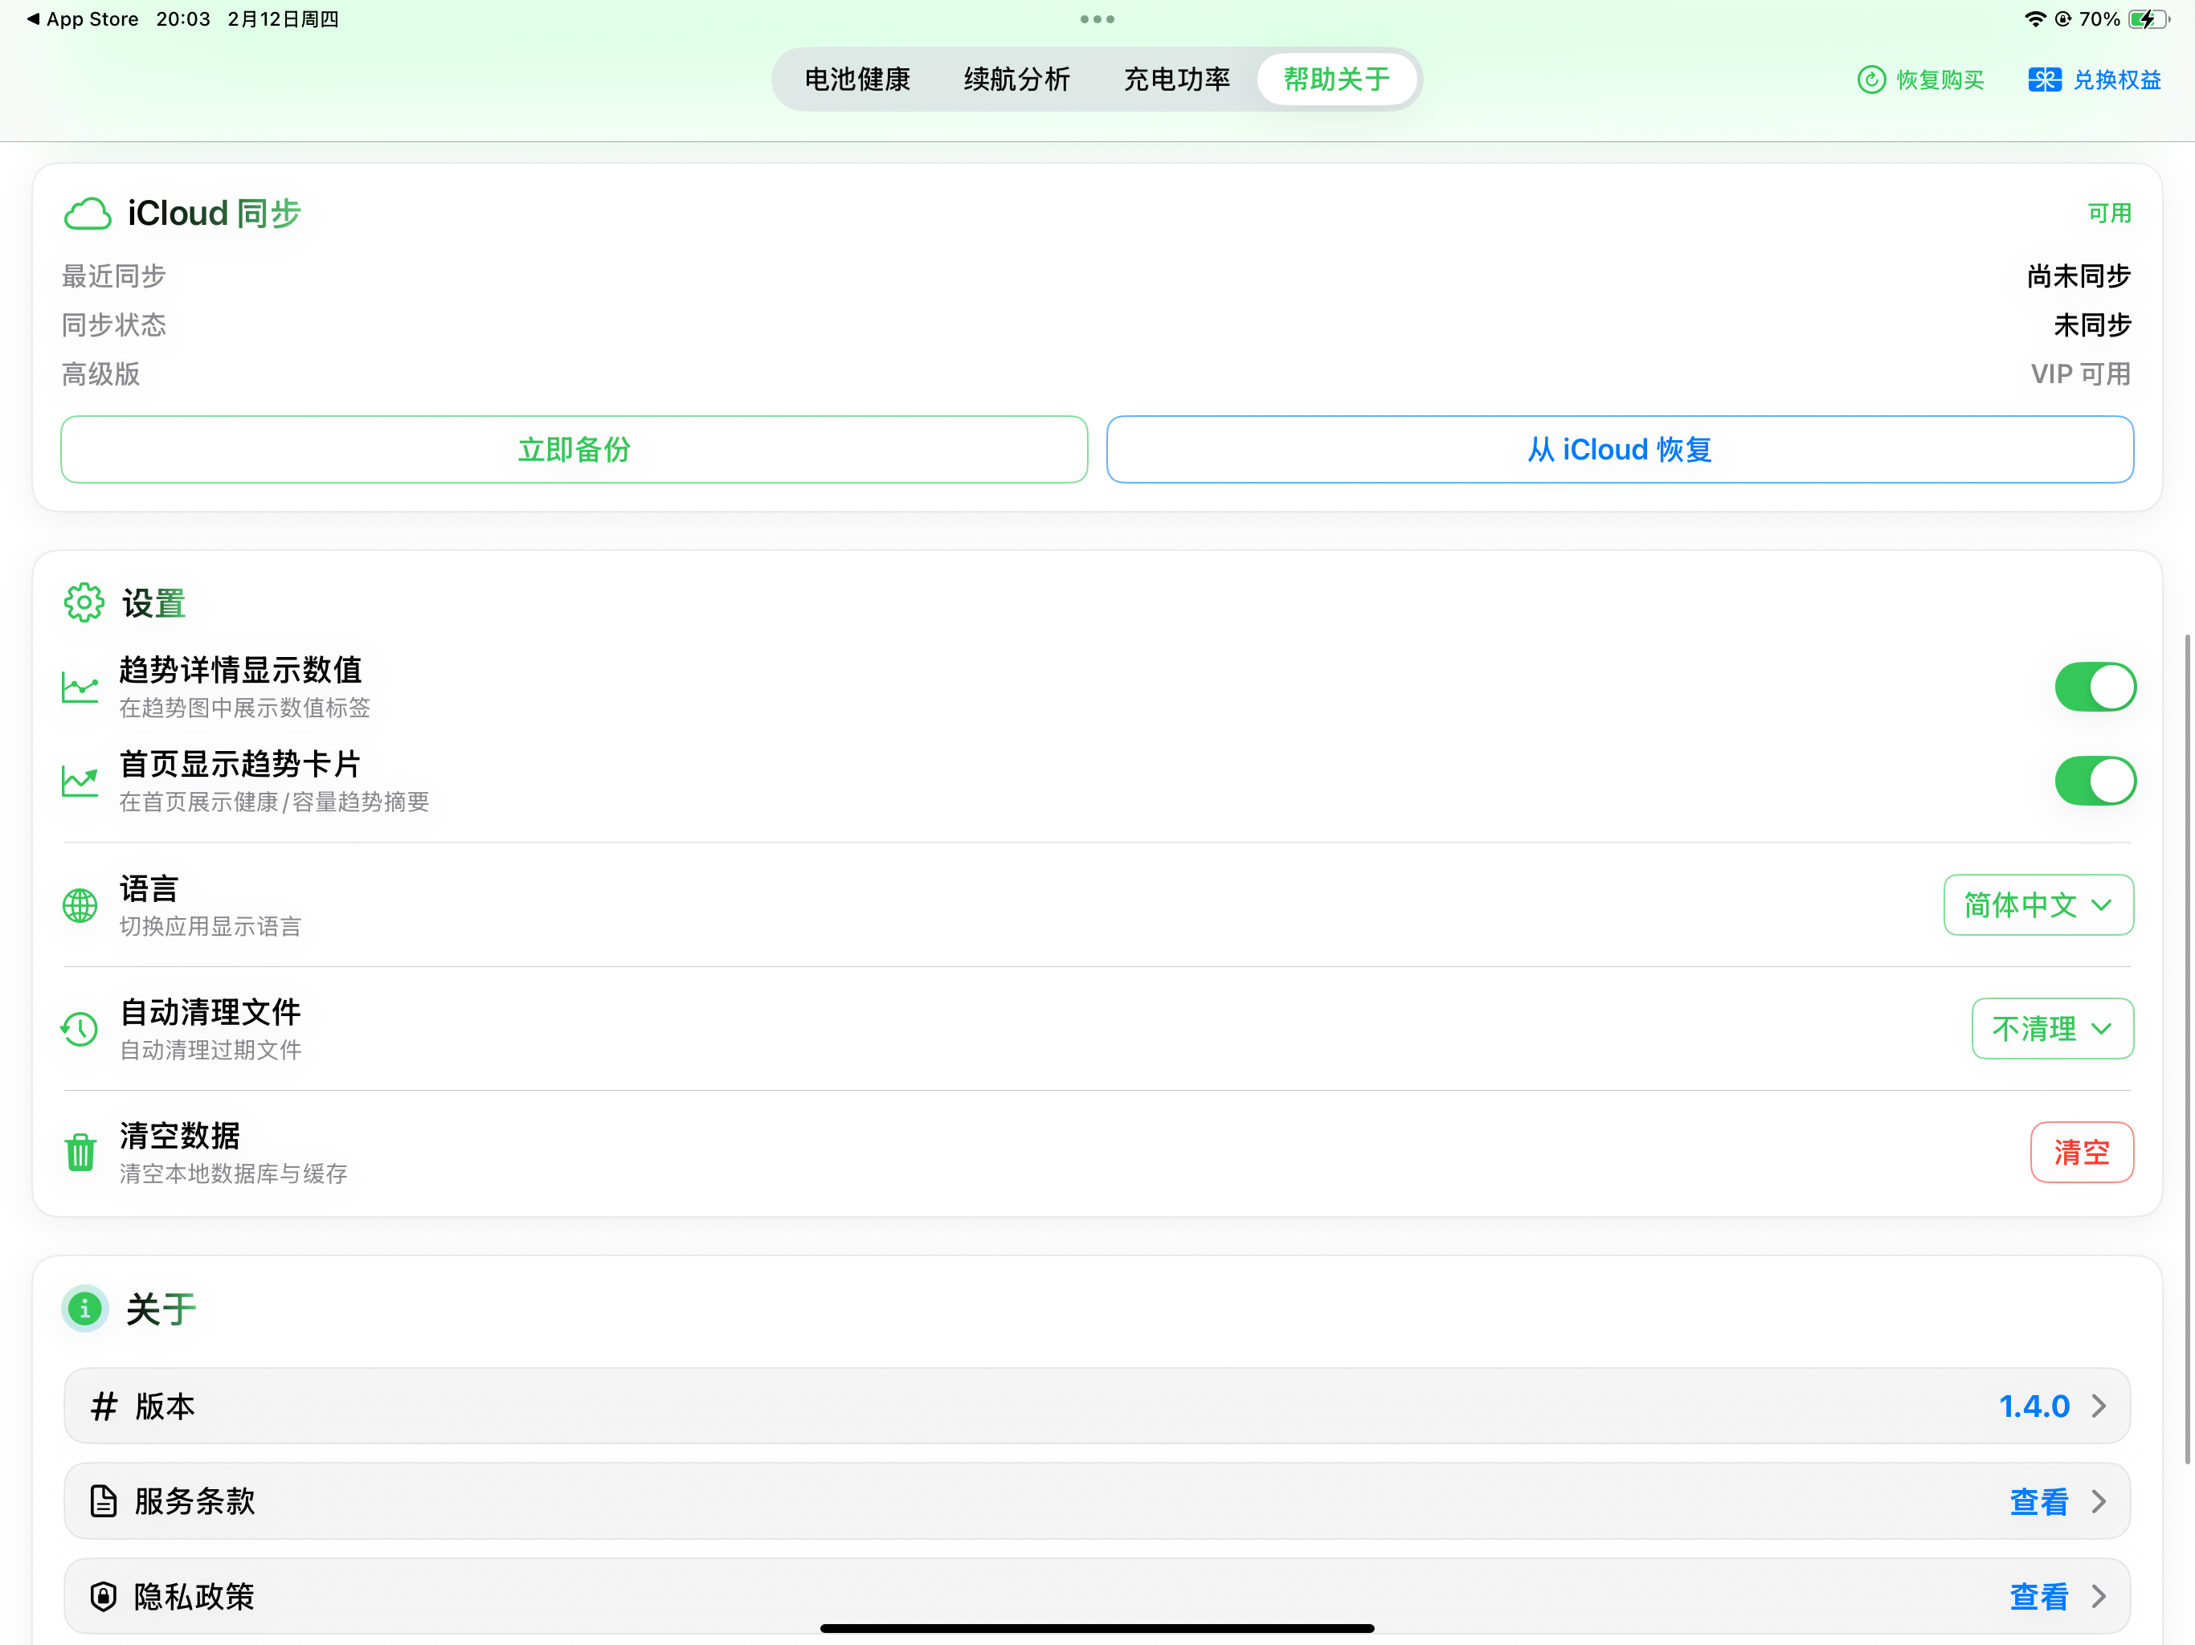Click the green info icon beside 关于
The height and width of the screenshot is (1645, 2195).
coord(85,1308)
